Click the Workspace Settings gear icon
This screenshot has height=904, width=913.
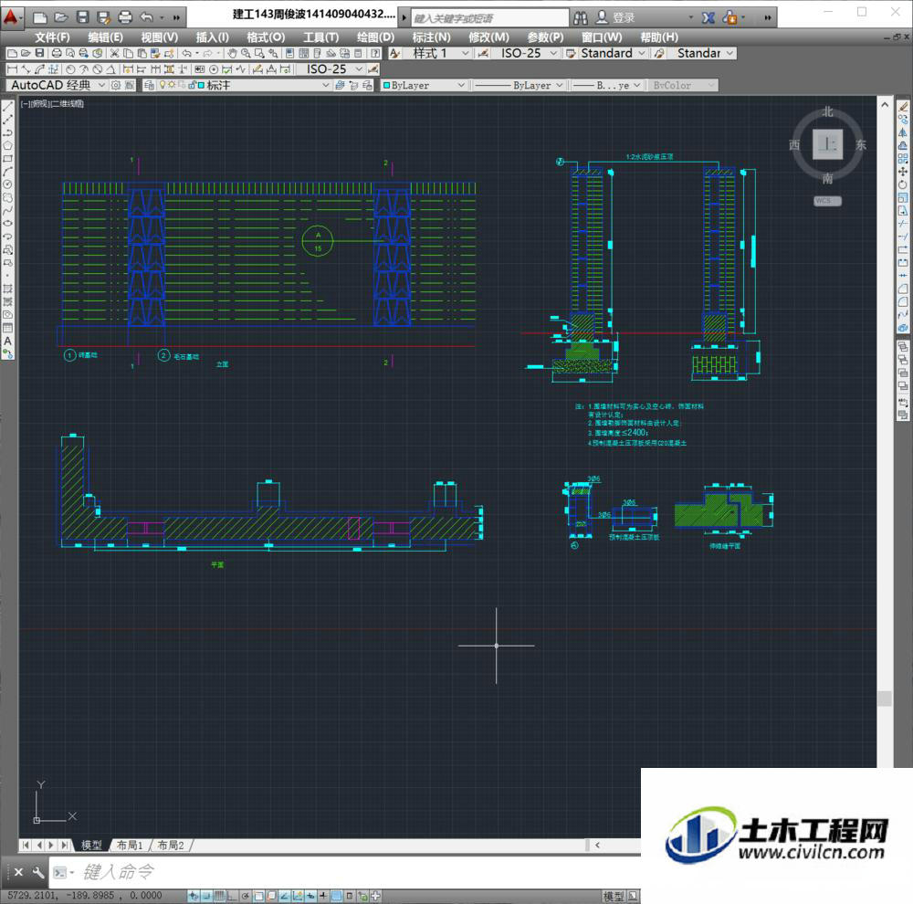coord(116,85)
